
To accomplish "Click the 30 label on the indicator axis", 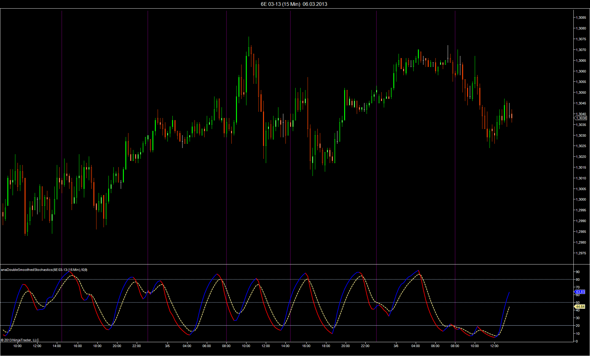I will point(578,318).
